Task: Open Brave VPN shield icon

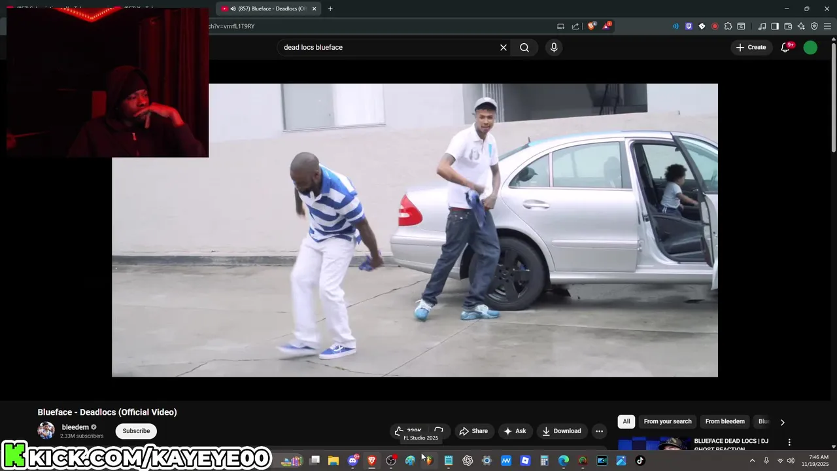Action: coord(814,26)
